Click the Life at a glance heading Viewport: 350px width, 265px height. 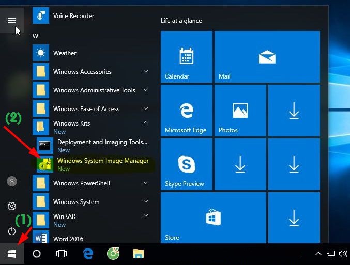[181, 21]
